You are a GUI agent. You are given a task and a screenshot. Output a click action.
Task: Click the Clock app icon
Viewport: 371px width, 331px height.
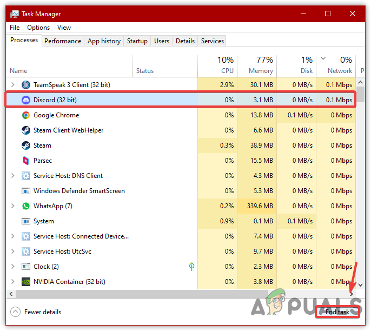coord(26,267)
